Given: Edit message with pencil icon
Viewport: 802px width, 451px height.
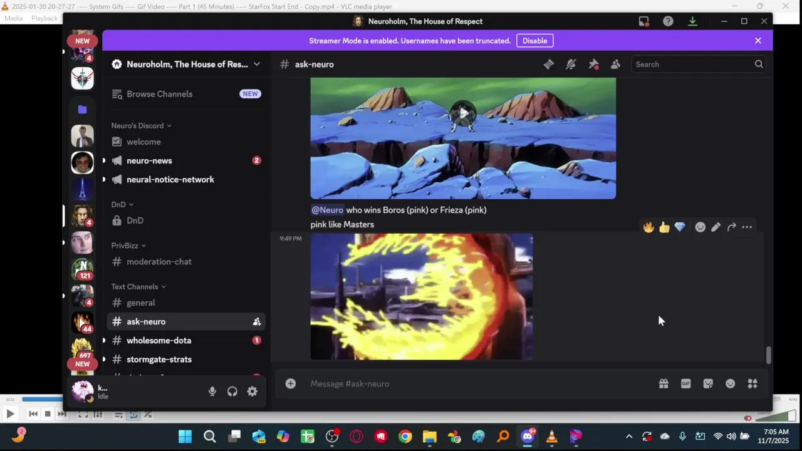Looking at the screenshot, I should [x=716, y=227].
